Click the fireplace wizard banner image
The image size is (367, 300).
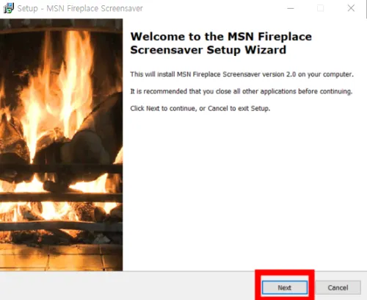[x=61, y=145]
